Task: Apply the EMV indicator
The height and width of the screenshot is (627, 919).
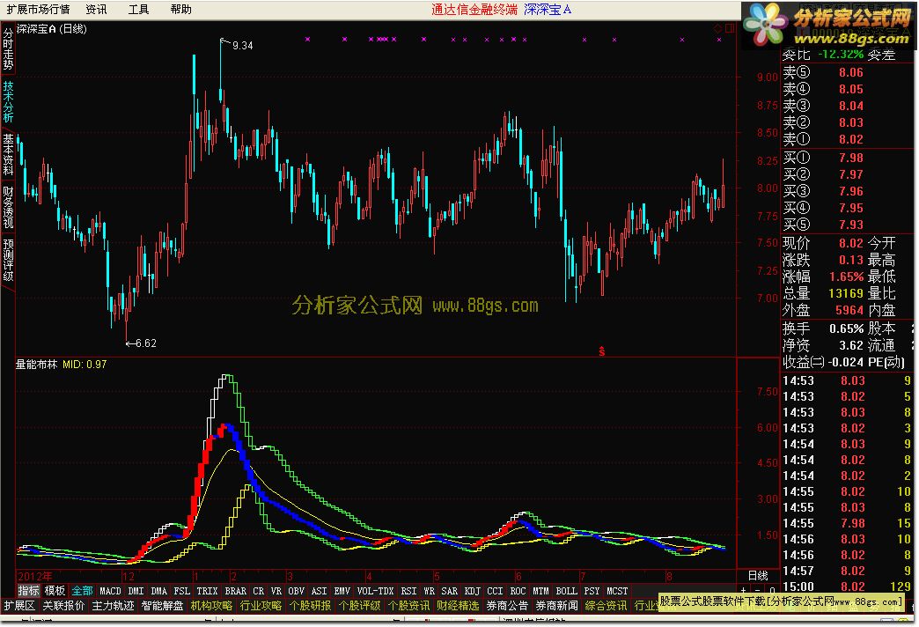Action: (x=342, y=591)
